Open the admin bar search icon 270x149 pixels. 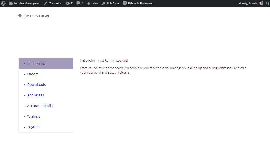click(x=267, y=3)
